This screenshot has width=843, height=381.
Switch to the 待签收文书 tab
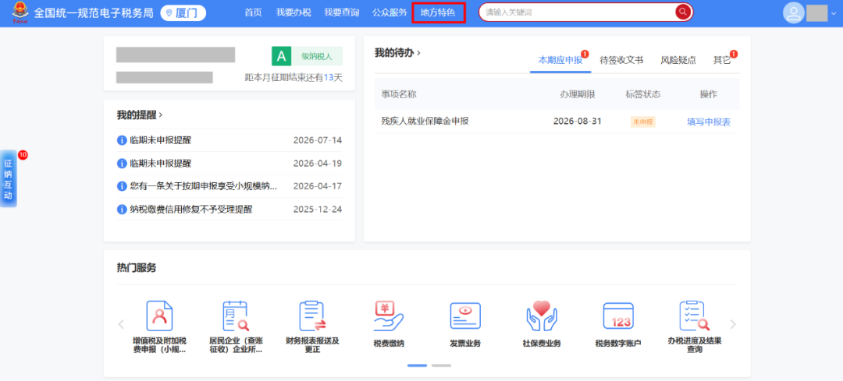pos(621,60)
